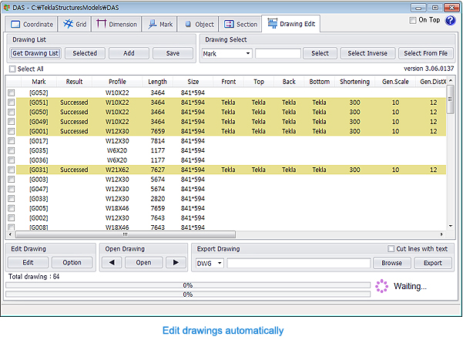Click the Browse button for export path
Screen dimensions: 463x340
click(391, 263)
